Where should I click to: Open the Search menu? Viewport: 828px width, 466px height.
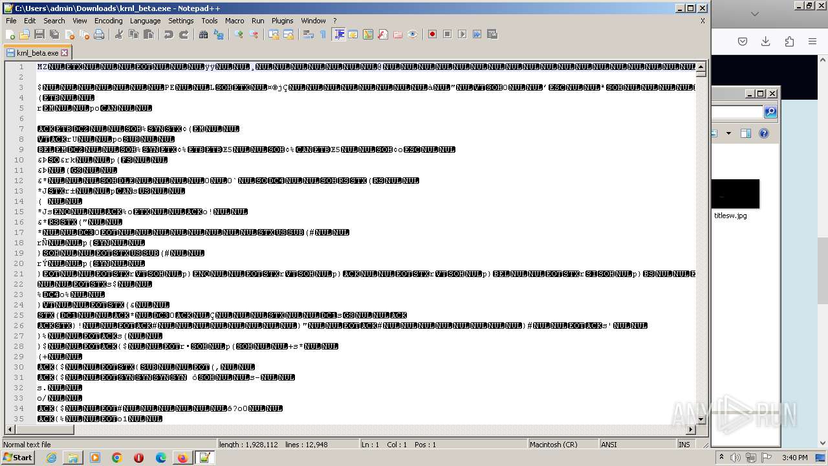pyautogui.click(x=54, y=21)
